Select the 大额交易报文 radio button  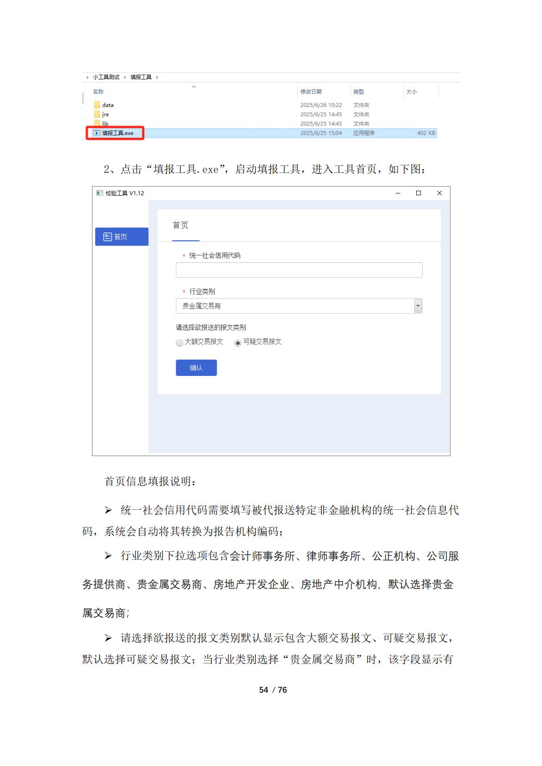[x=179, y=343]
